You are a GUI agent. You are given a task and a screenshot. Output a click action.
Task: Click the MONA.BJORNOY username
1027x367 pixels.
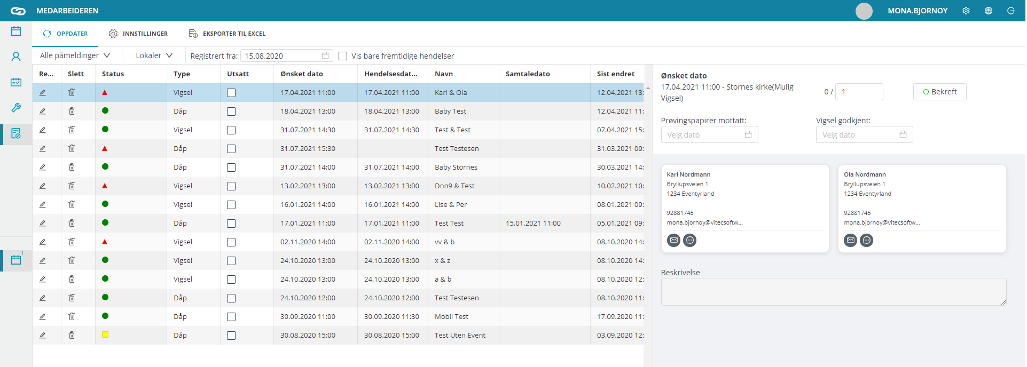[918, 11]
